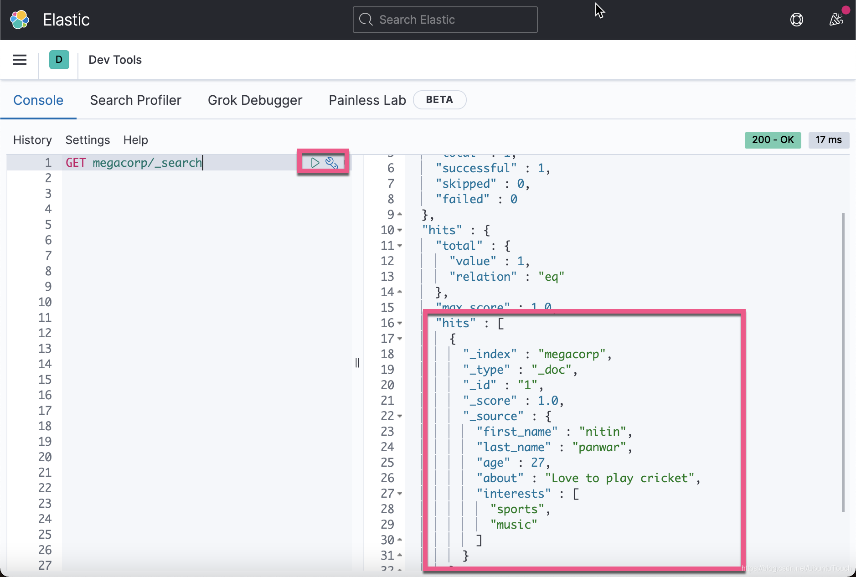
Task: Click the "successful" : 1 line
Action: click(x=493, y=168)
